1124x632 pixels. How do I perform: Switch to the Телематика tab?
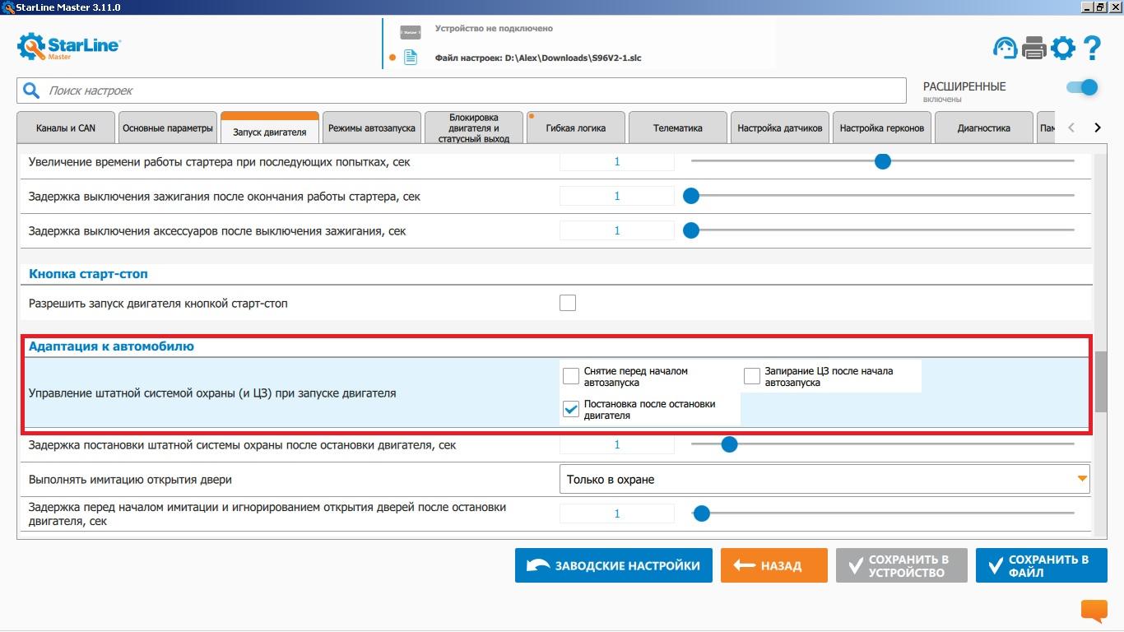click(677, 128)
